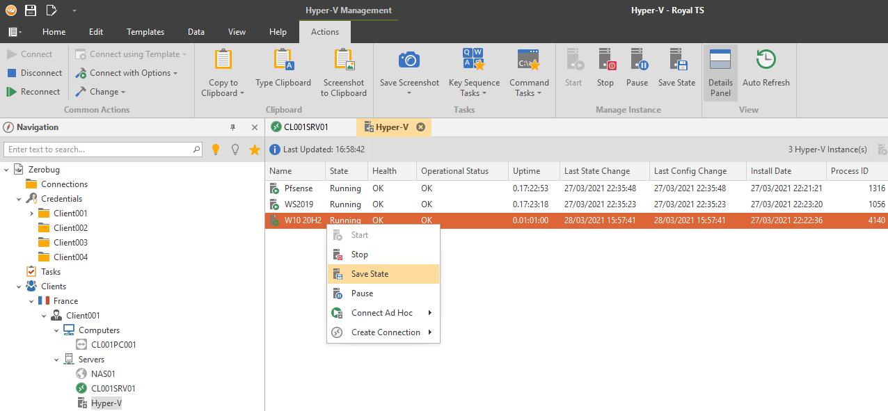This screenshot has height=411, width=888.
Task: Sort by Install Date column
Action: (x=786, y=171)
